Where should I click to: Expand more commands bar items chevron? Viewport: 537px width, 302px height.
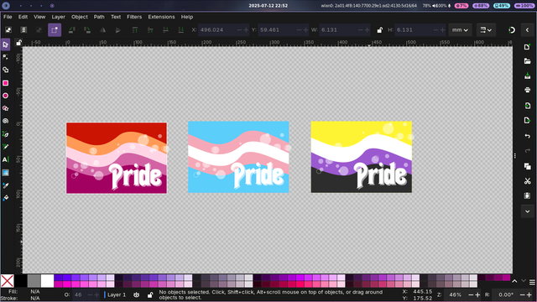528,211
